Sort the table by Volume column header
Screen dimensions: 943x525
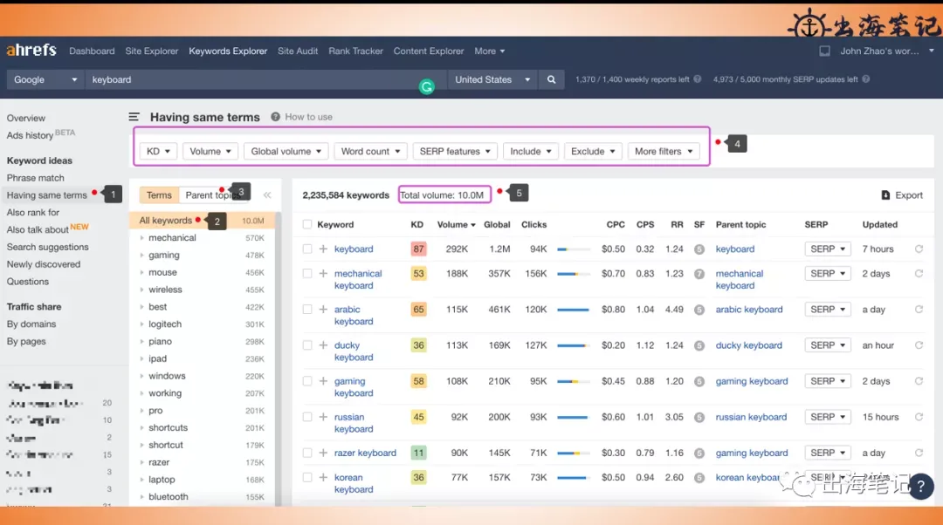456,225
